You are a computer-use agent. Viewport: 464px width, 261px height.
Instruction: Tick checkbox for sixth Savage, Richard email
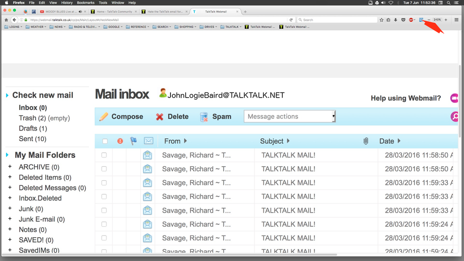pos(104,224)
